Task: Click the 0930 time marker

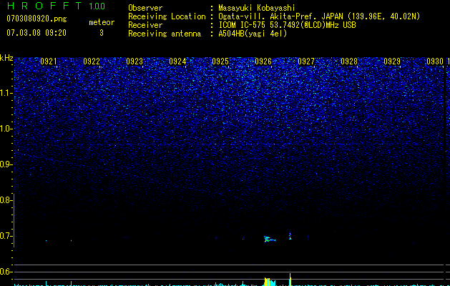Action: click(x=435, y=61)
